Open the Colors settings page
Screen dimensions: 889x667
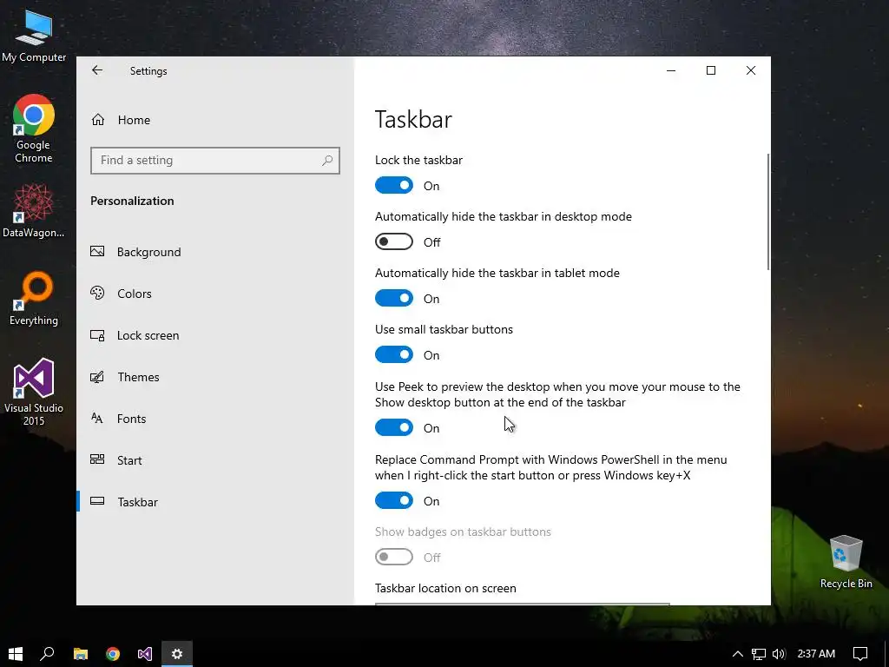(215, 294)
